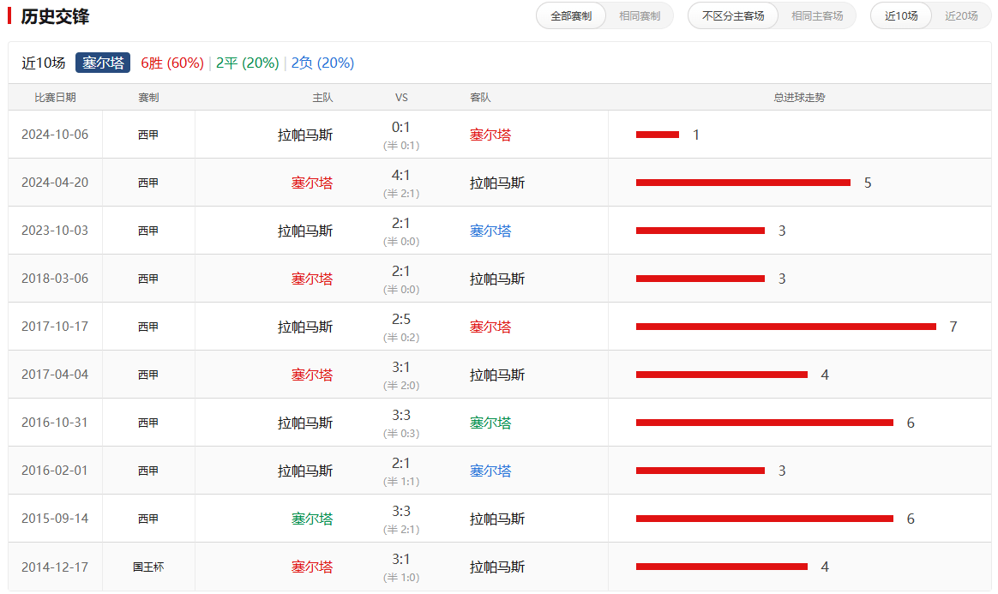This screenshot has height=594, width=998.
Task: Open the 6胜 (60%) stats link
Action: pyautogui.click(x=172, y=62)
